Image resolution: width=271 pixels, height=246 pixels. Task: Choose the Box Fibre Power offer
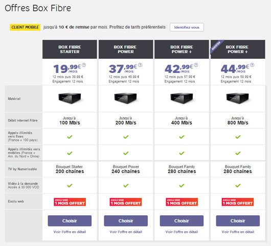click(126, 221)
